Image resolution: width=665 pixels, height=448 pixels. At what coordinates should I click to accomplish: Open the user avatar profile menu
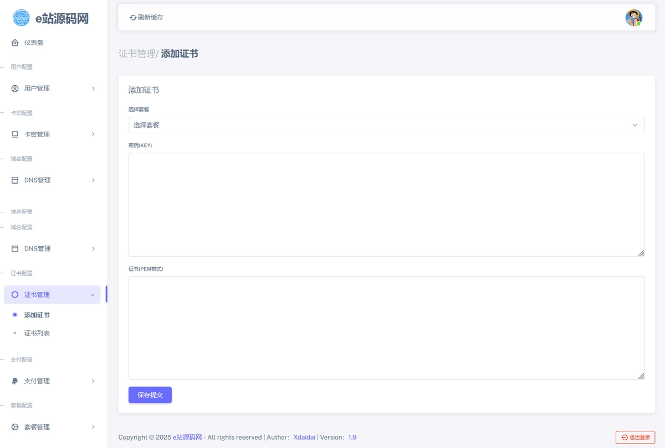pos(633,18)
